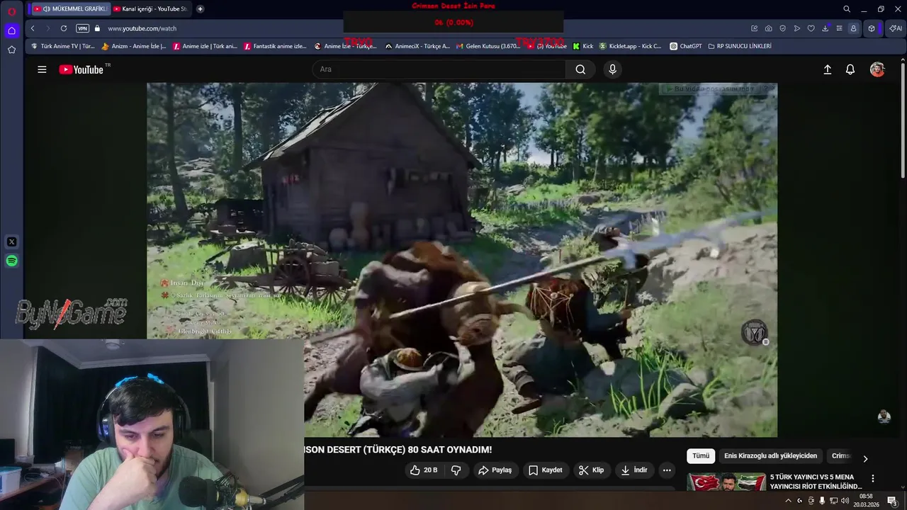Add page to bookmarks with heart icon
Screen dimensions: 907x510
(x=811, y=28)
